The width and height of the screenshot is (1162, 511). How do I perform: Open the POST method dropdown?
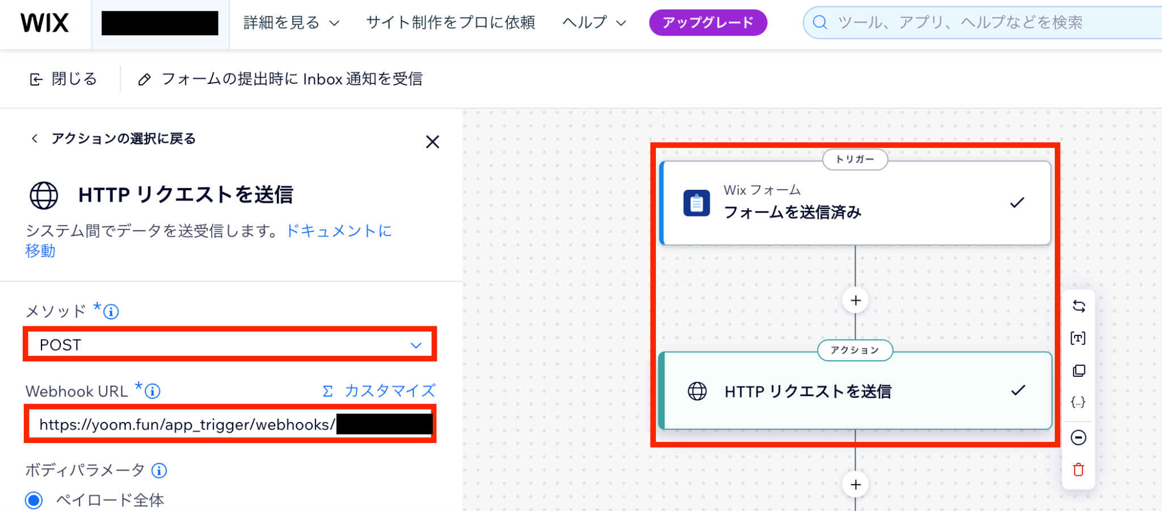(230, 344)
